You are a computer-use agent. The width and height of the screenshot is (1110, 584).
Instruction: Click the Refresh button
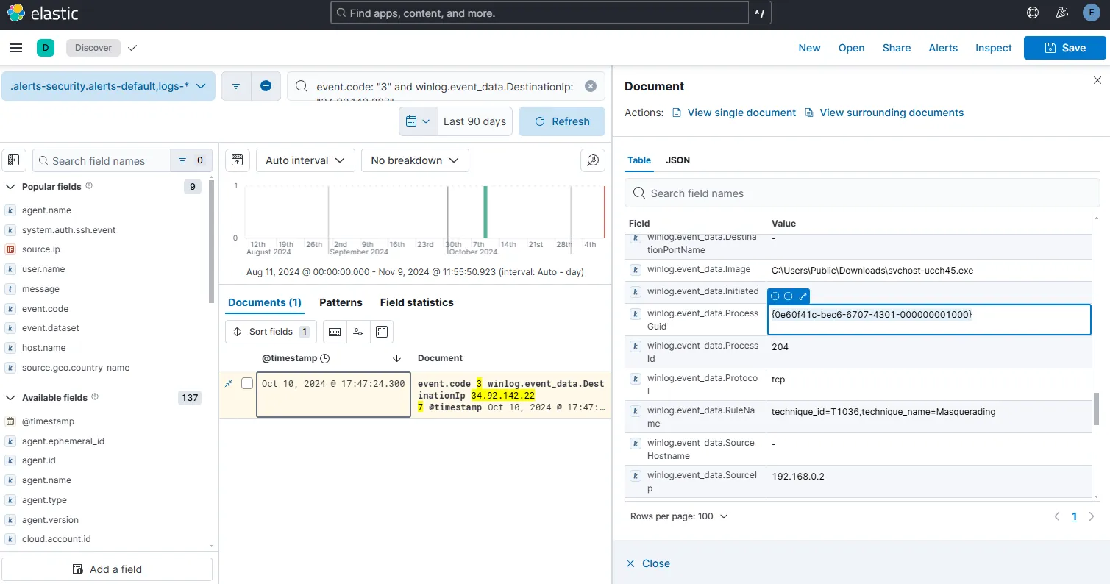coord(562,121)
